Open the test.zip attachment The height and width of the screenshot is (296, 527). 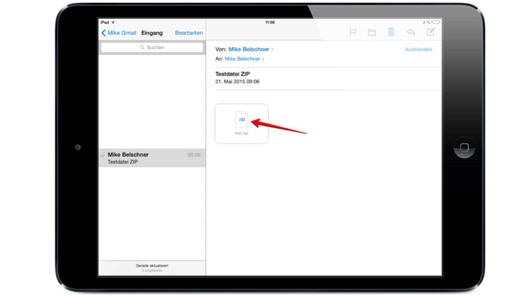[x=241, y=123]
